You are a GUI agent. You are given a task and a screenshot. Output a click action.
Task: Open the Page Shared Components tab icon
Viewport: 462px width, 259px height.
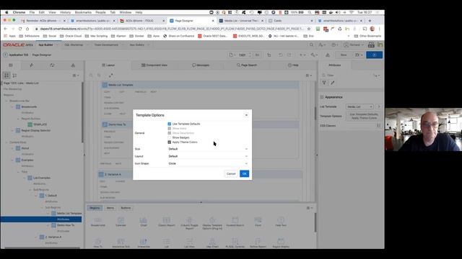(x=73, y=65)
